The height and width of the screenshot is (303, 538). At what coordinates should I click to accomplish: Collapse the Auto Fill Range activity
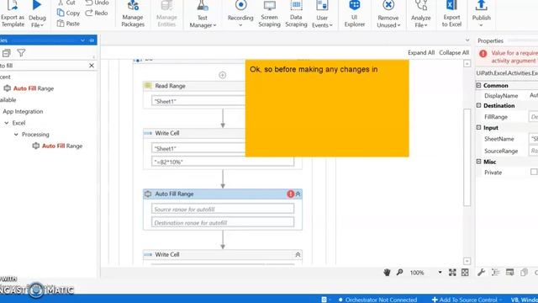click(298, 194)
